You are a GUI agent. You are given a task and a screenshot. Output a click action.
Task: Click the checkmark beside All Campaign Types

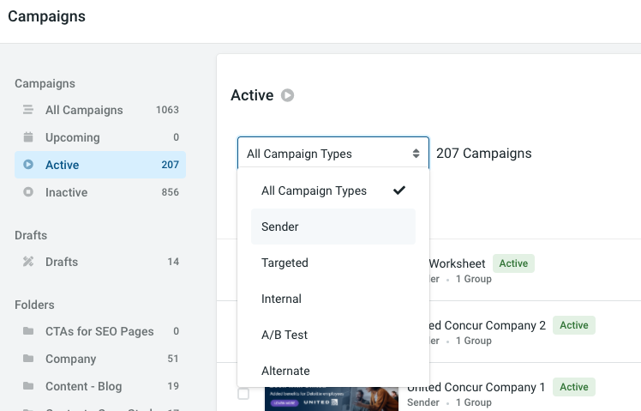pyautogui.click(x=399, y=190)
